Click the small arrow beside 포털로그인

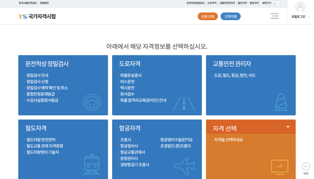coord(309,17)
